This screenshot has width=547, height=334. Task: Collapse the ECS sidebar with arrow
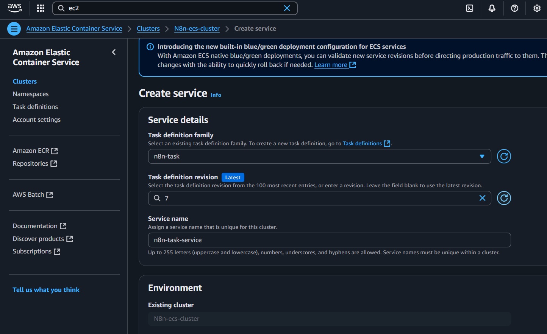[114, 52]
